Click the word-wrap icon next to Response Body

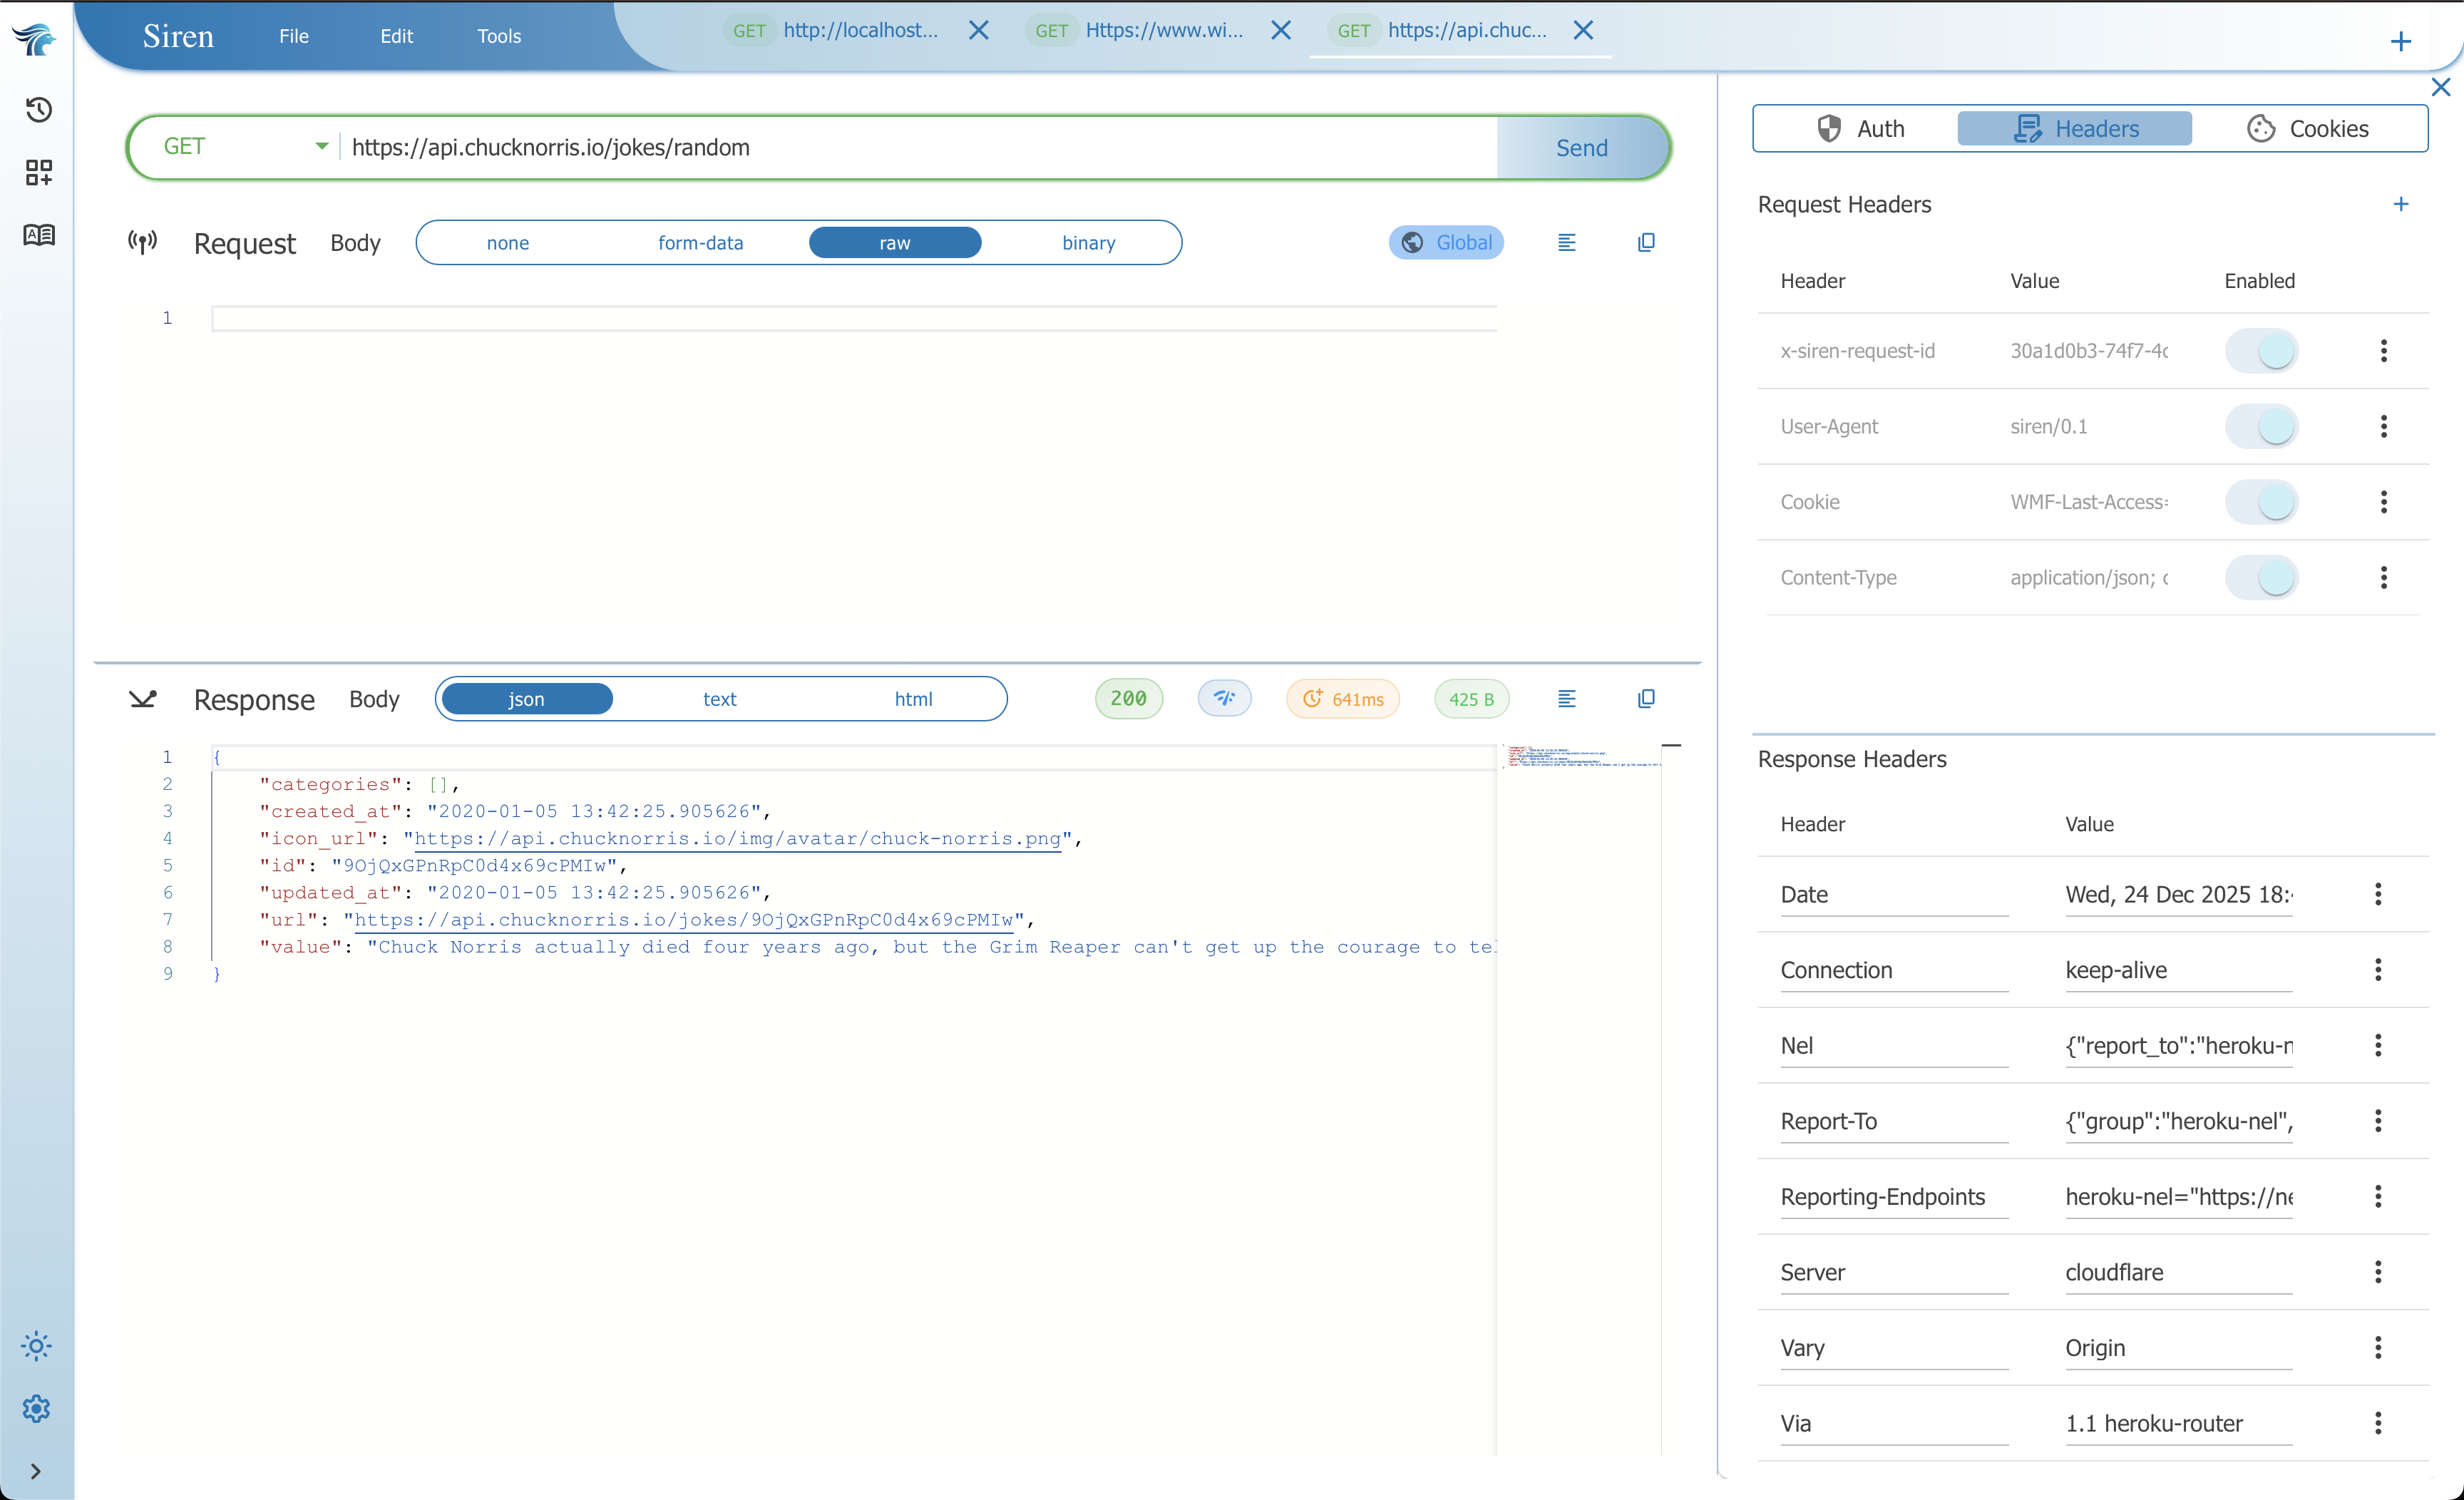(1566, 698)
